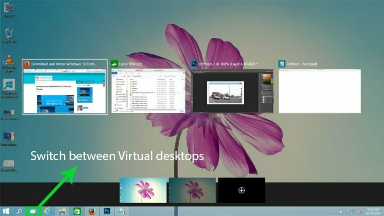Select the Firefox Download and Install Windows 10 window
Screen dimensions: 384x216
pos(65,87)
